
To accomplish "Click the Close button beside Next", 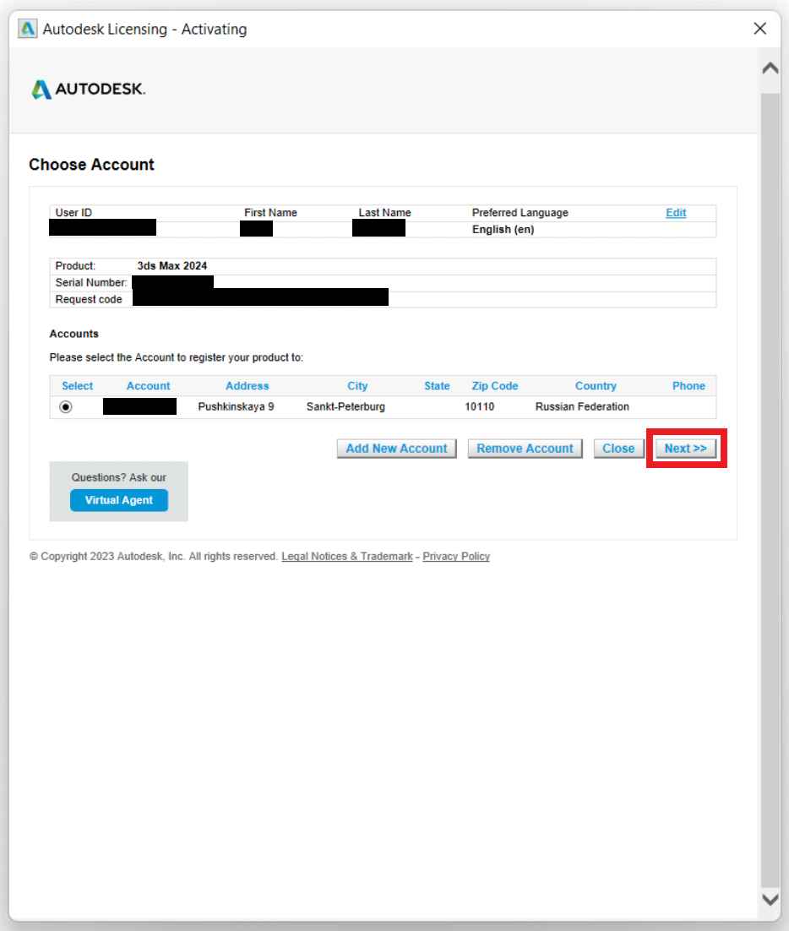I will [x=618, y=449].
